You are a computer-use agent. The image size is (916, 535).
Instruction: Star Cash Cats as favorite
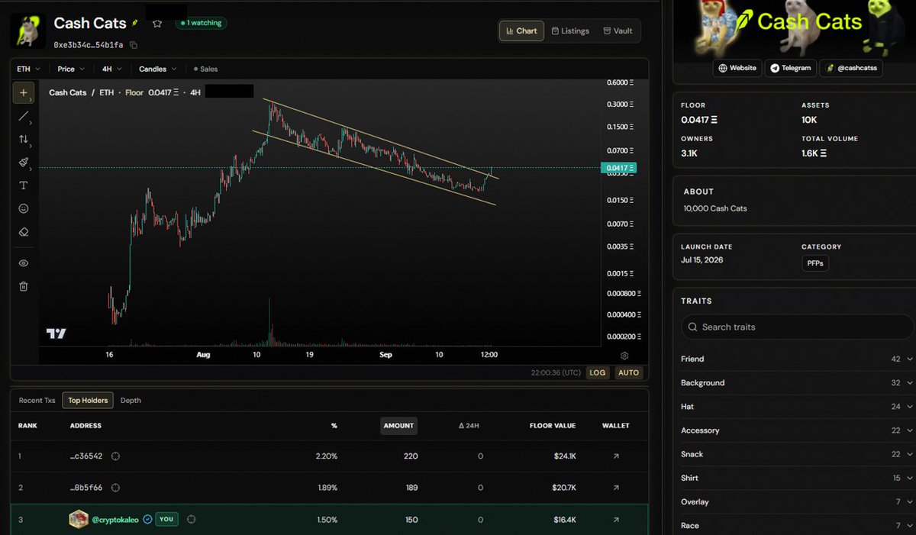(x=157, y=24)
